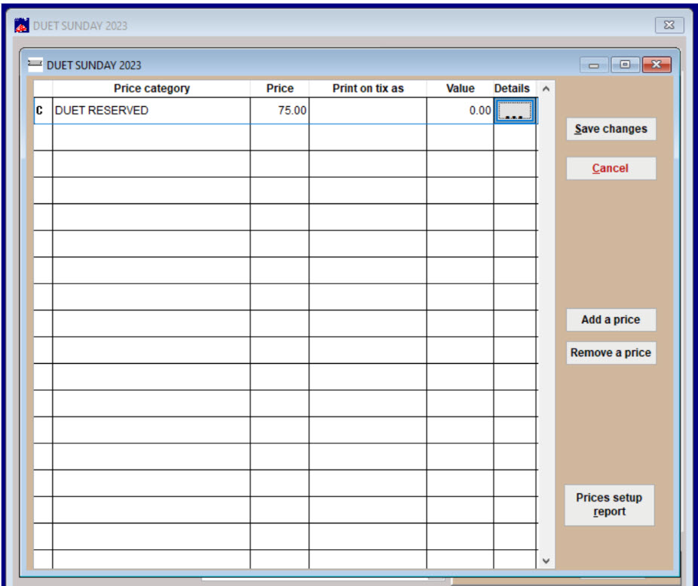This screenshot has width=698, height=586.
Task: Minimize the inner DUET SUNDAY 2023 window
Action: click(594, 65)
